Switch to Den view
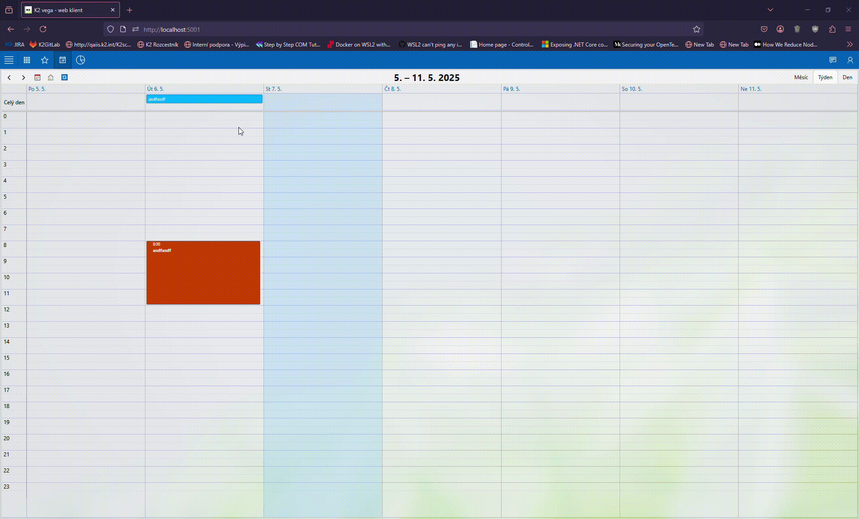The width and height of the screenshot is (859, 519). (x=847, y=77)
